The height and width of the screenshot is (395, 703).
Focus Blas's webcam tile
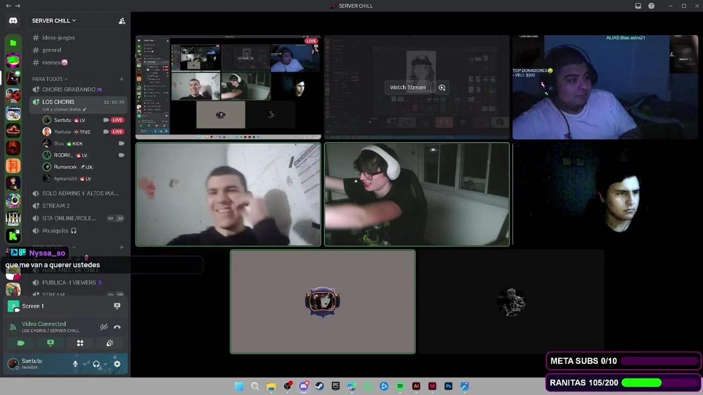(x=605, y=87)
